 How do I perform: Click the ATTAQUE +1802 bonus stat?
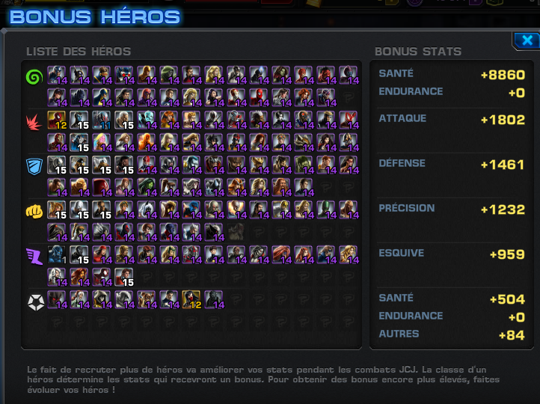452,119
